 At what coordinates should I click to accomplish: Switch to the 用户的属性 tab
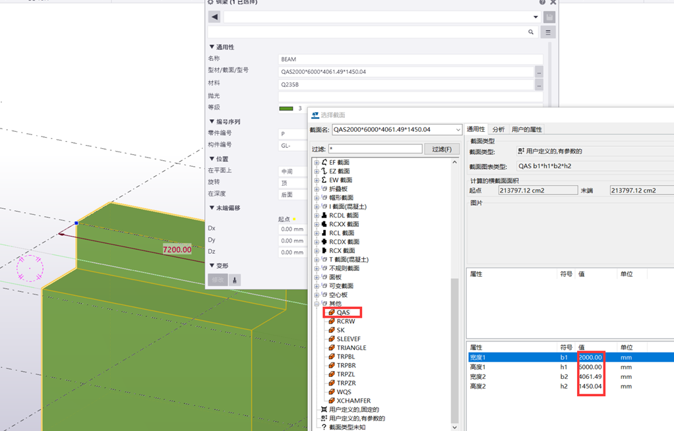click(x=526, y=130)
